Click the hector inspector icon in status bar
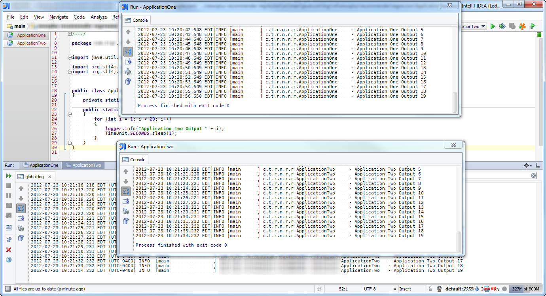This screenshot has width=546, height=296. pos(439,289)
